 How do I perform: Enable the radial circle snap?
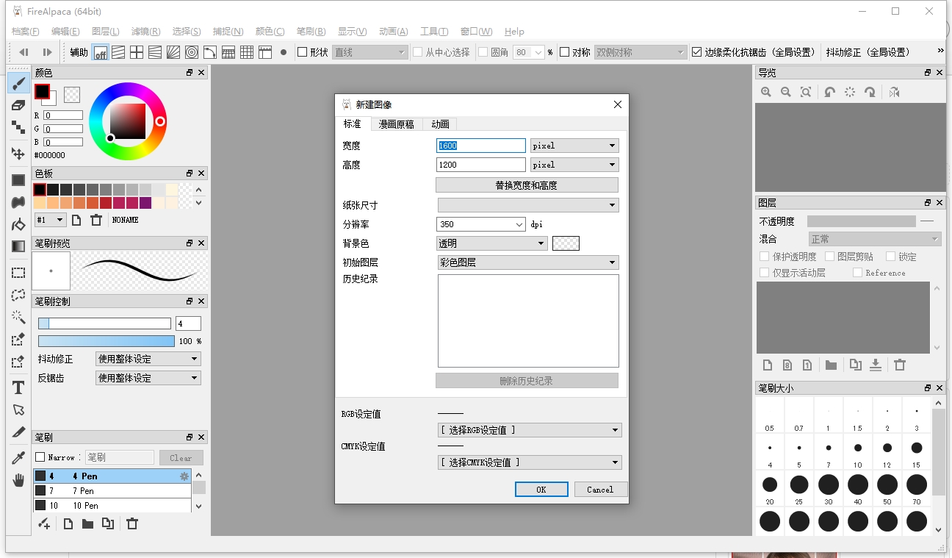[x=192, y=52]
